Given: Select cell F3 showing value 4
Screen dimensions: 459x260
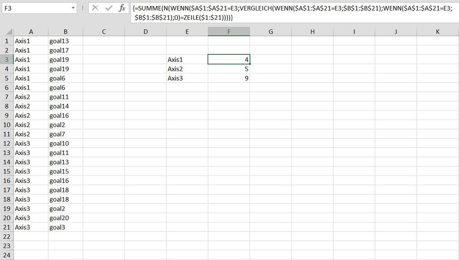Looking at the screenshot, I should pyautogui.click(x=229, y=60).
